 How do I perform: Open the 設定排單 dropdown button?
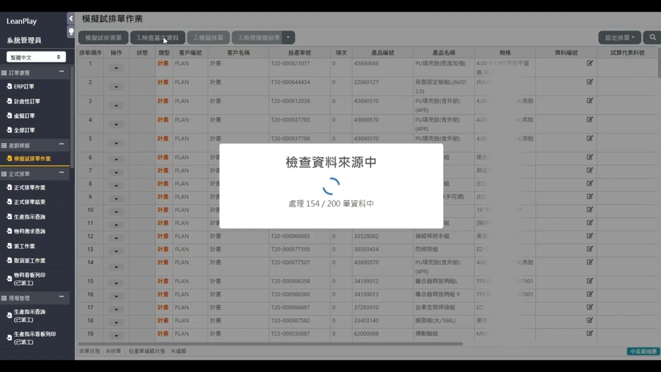pos(620,38)
